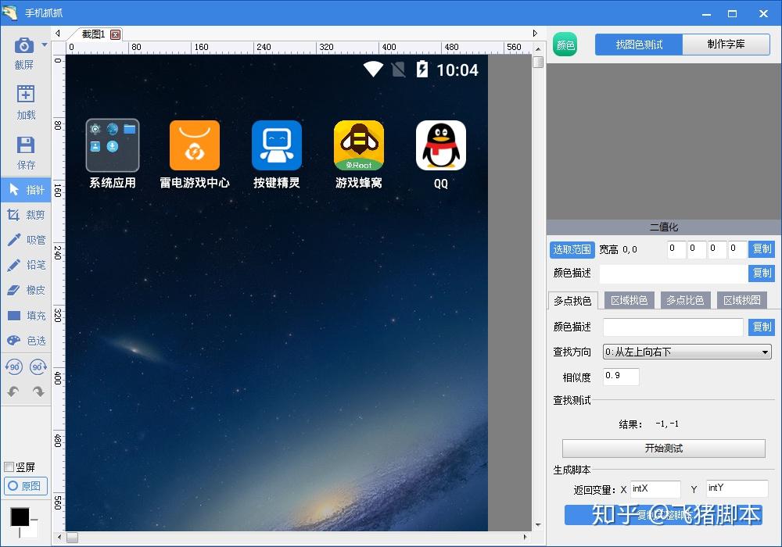Activate the 裁剪 crop tool

point(26,215)
